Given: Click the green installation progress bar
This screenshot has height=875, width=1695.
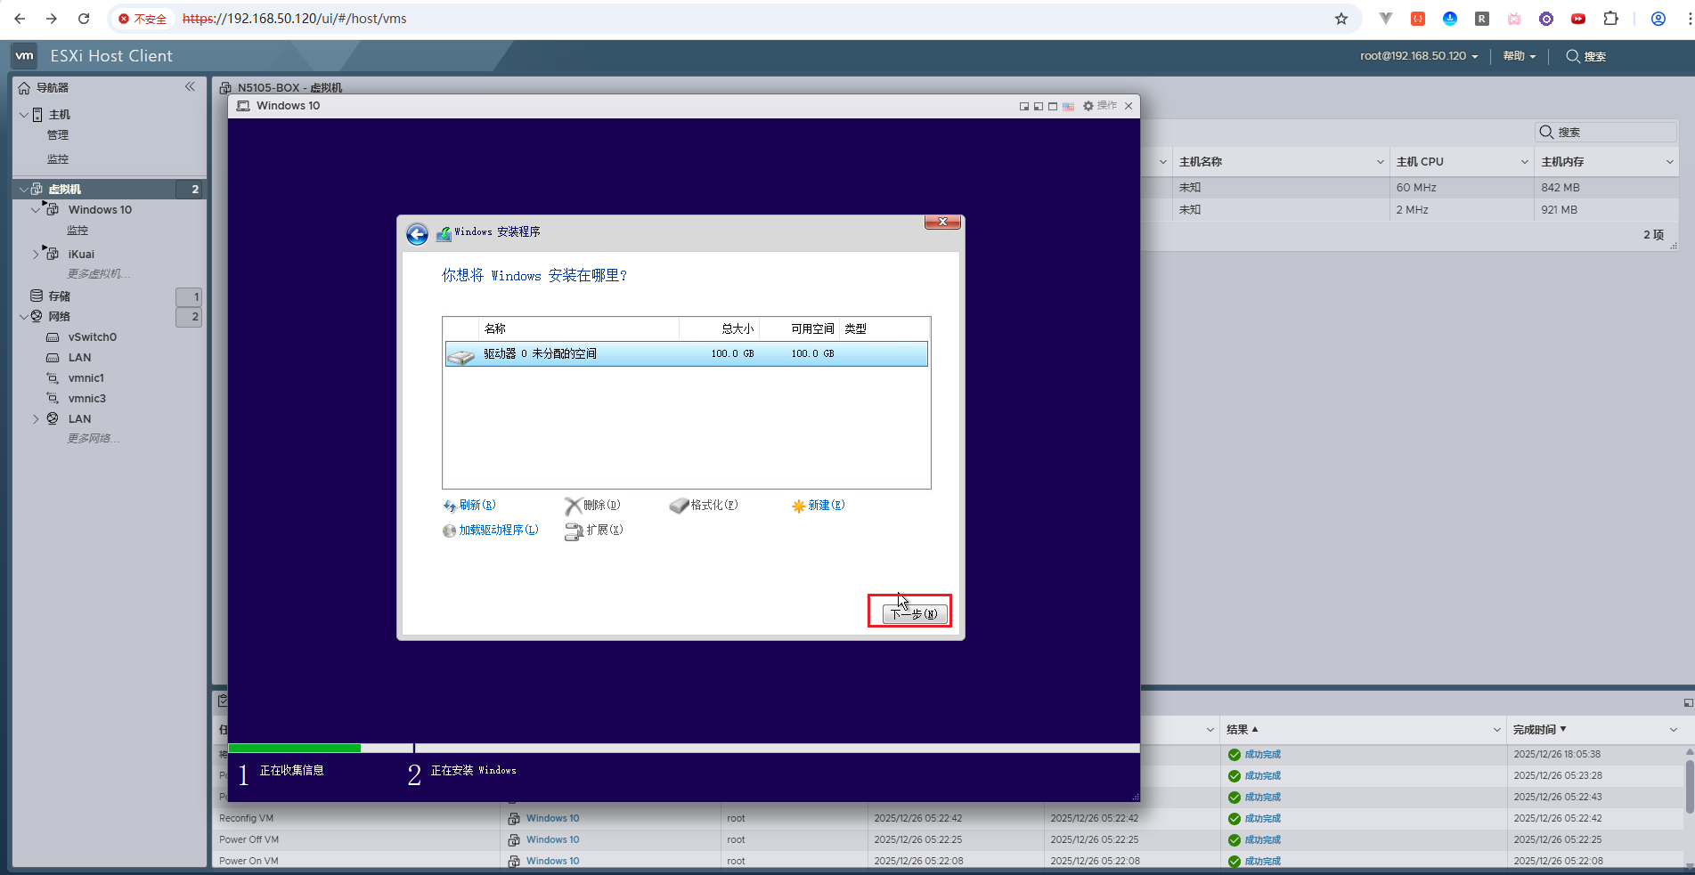Looking at the screenshot, I should pyautogui.click(x=294, y=748).
